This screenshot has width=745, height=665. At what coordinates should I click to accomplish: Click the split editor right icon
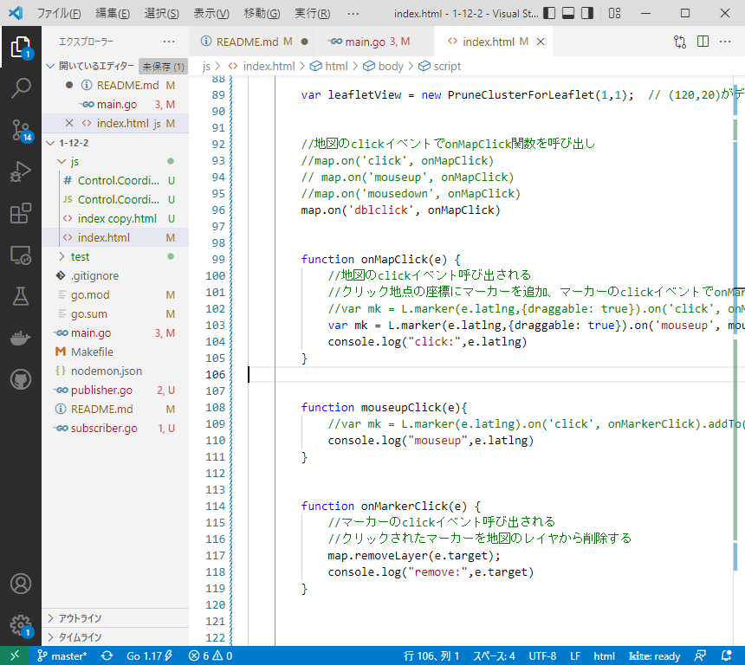pos(703,42)
